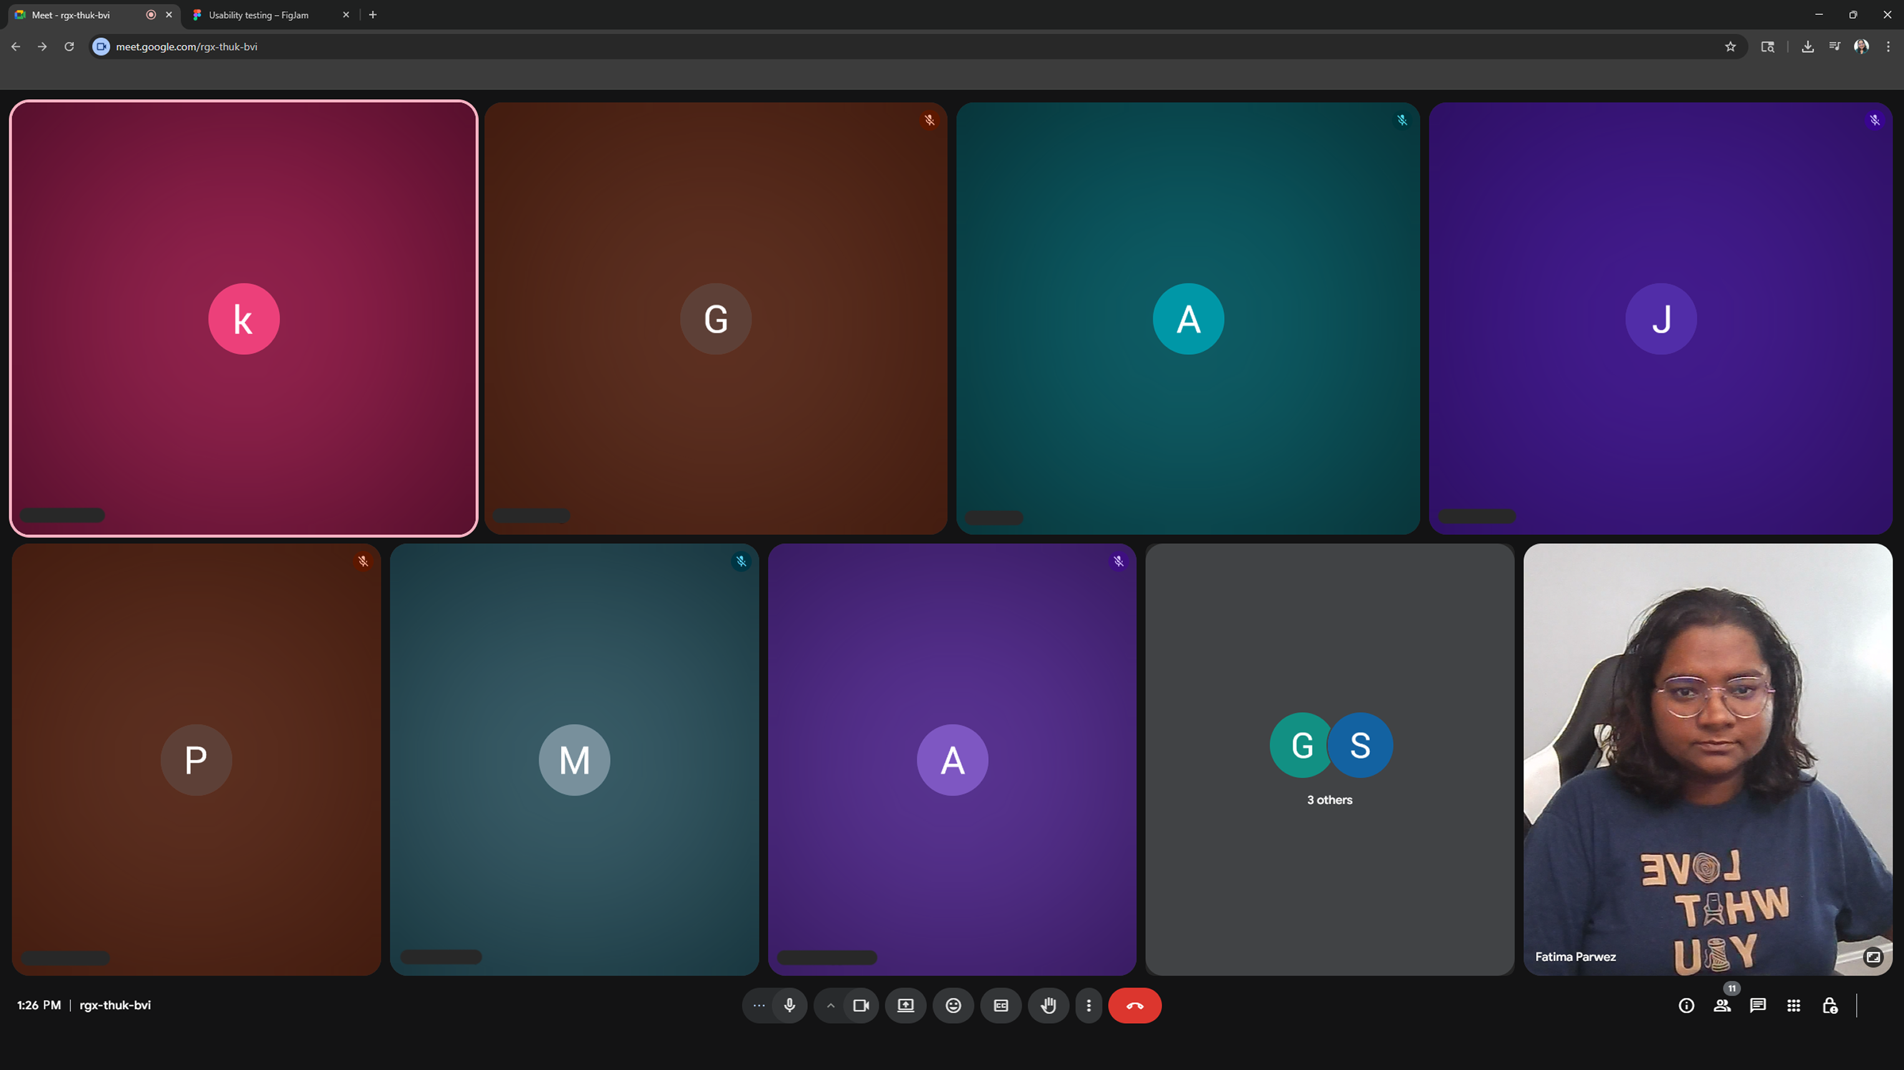Expand video settings chevron arrow
1904x1070 pixels.
tap(830, 1005)
